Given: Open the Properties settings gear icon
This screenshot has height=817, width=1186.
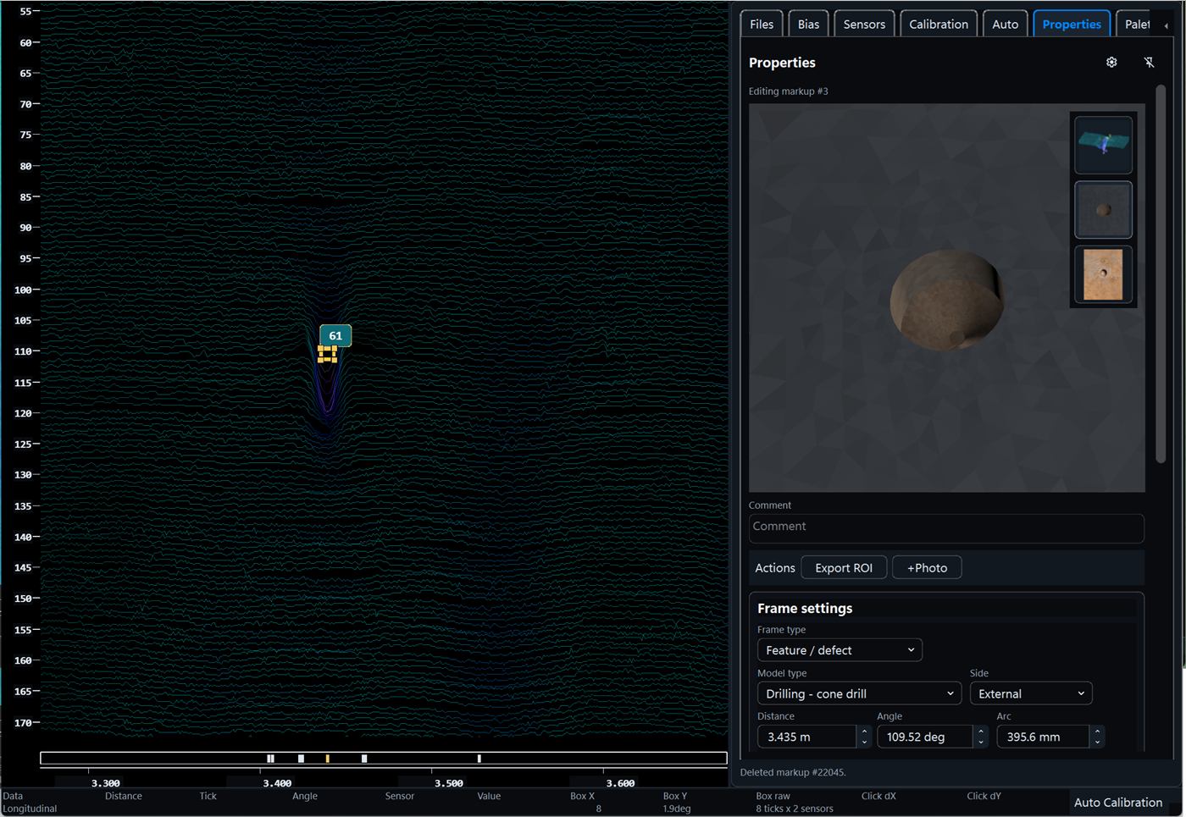Looking at the screenshot, I should pos(1111,62).
